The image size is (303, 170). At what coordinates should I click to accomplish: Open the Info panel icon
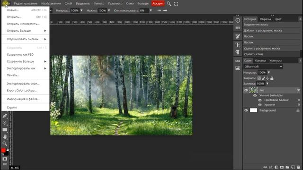[238, 20]
